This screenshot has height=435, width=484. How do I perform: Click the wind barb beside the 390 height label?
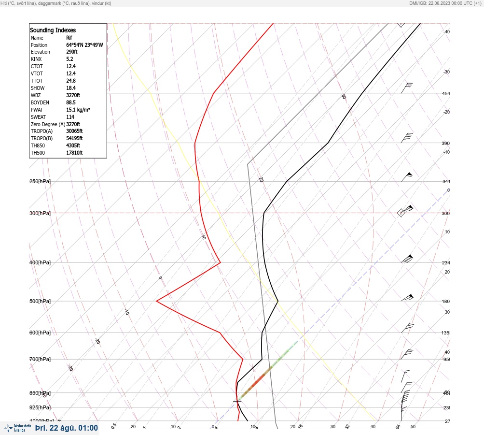[407, 138]
